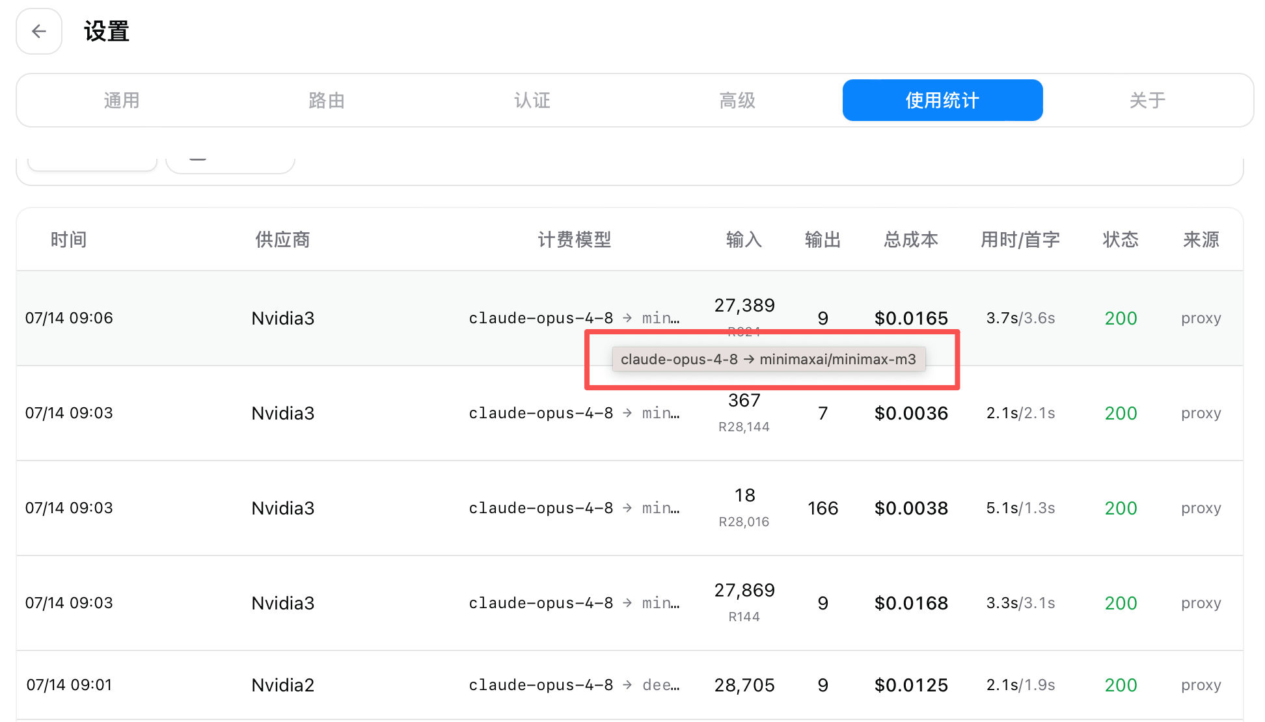Click the input value 28,705

click(744, 685)
